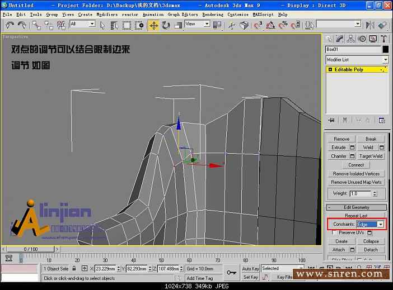Select the Select and Rotate tool

[166, 25]
